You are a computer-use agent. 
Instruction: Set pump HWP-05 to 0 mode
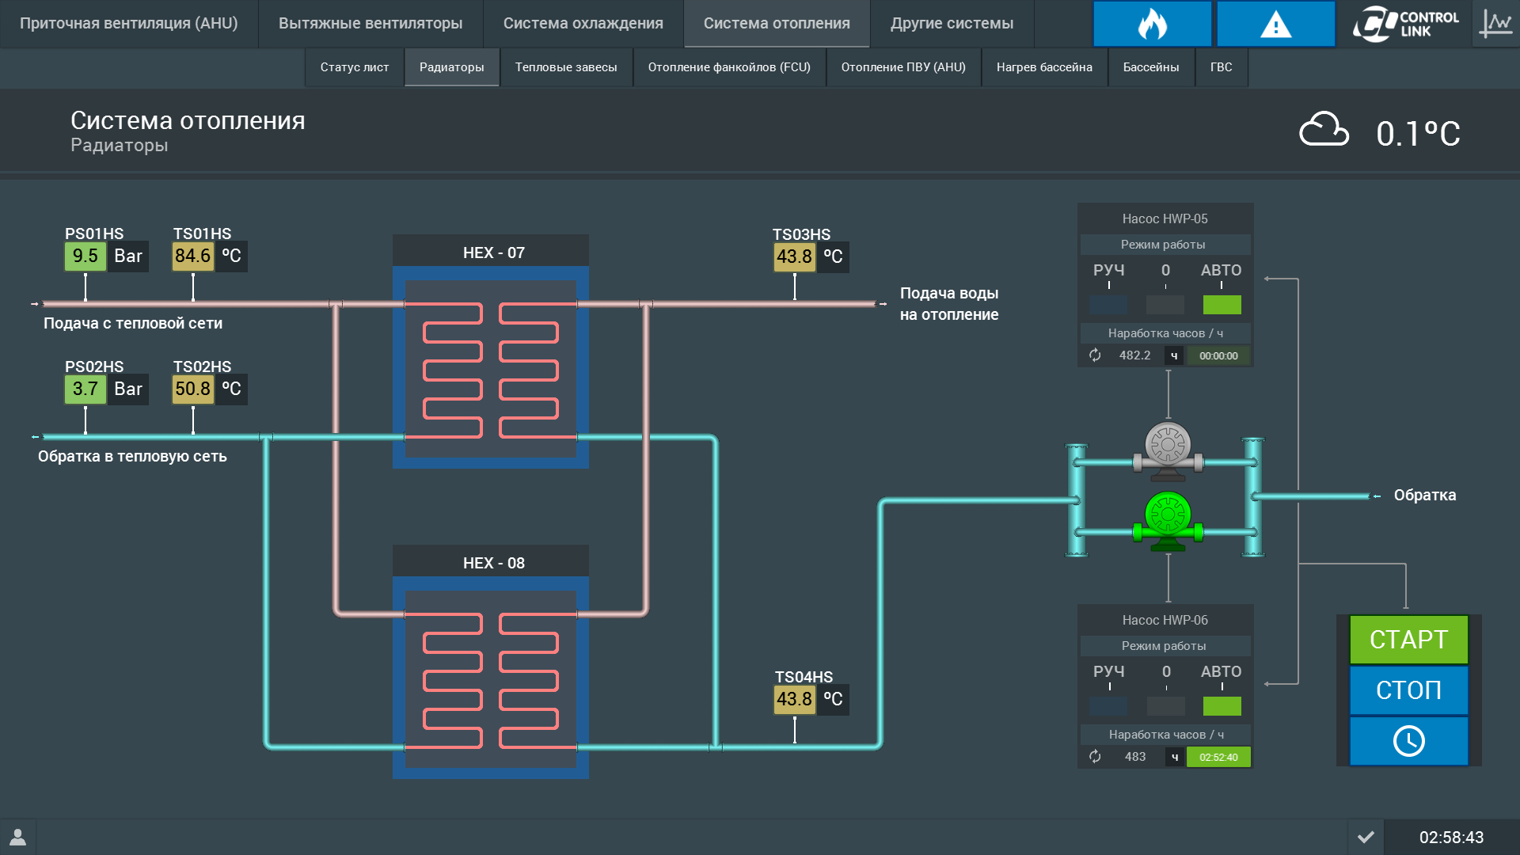[1165, 304]
